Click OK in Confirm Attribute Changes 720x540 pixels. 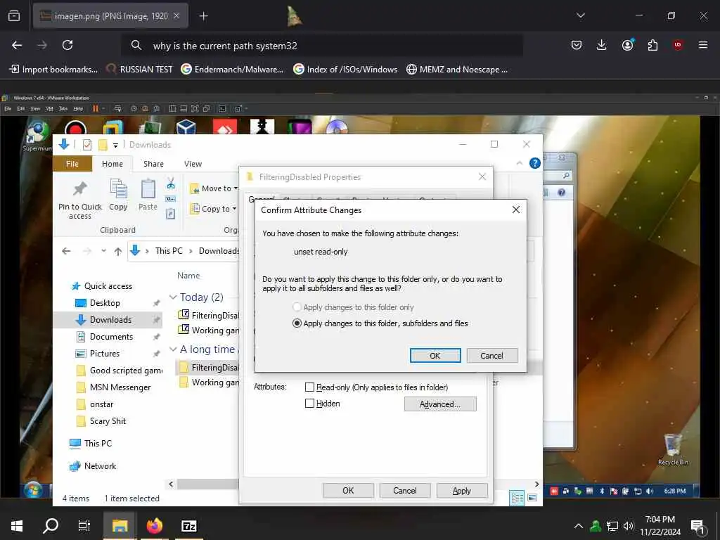coord(435,355)
